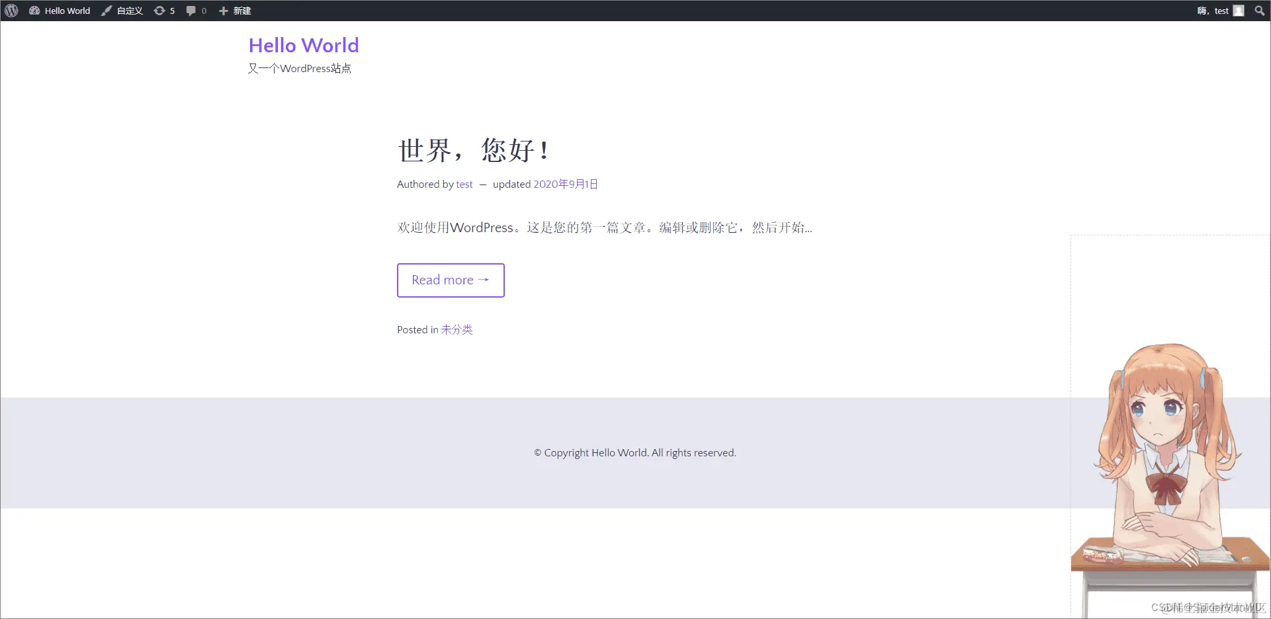Click the Read more button
Screen dimensions: 1271x619
coord(451,280)
